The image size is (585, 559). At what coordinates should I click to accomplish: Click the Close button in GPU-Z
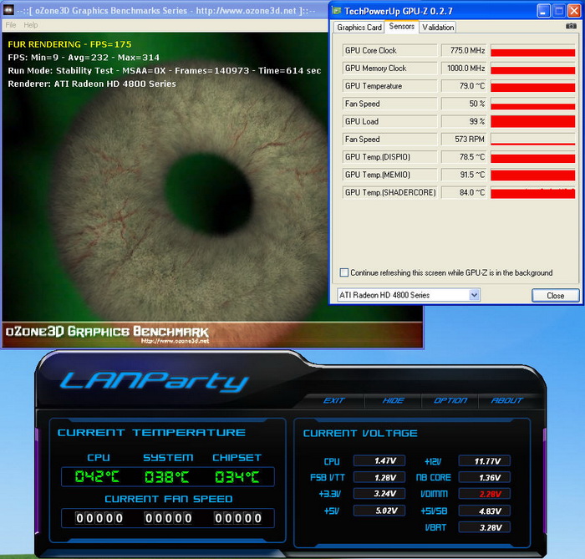coord(555,295)
